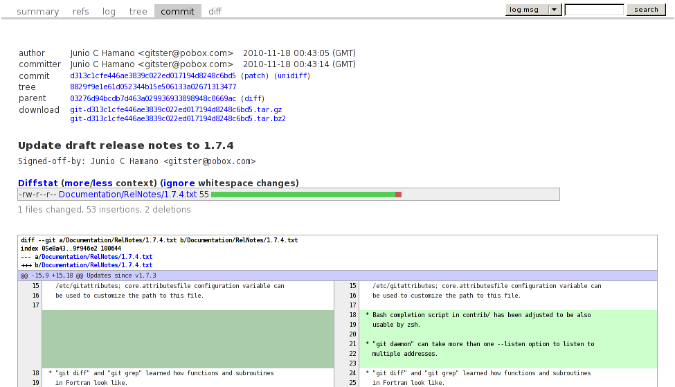Switch to the tree tab

pyautogui.click(x=138, y=12)
